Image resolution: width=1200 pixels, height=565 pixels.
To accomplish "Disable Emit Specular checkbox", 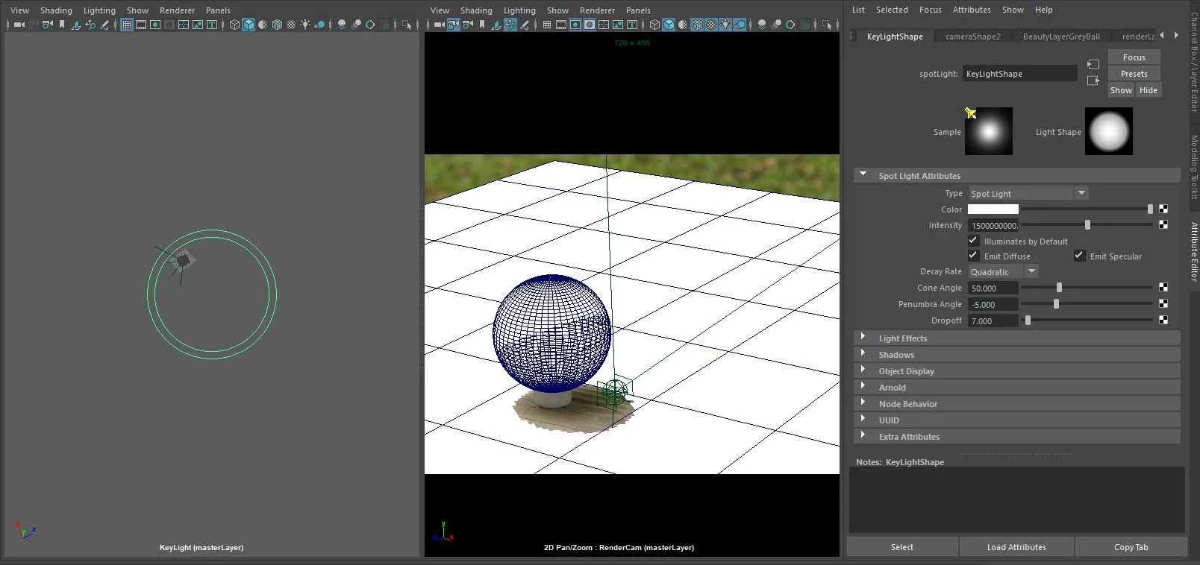I will coord(1079,256).
